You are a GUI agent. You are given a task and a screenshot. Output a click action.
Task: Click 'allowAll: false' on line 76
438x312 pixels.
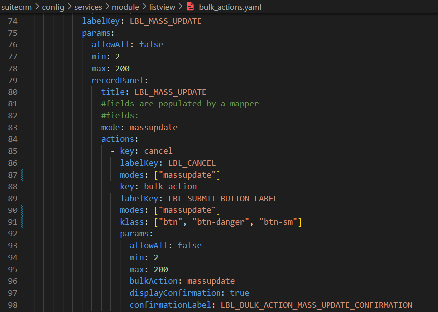click(127, 45)
